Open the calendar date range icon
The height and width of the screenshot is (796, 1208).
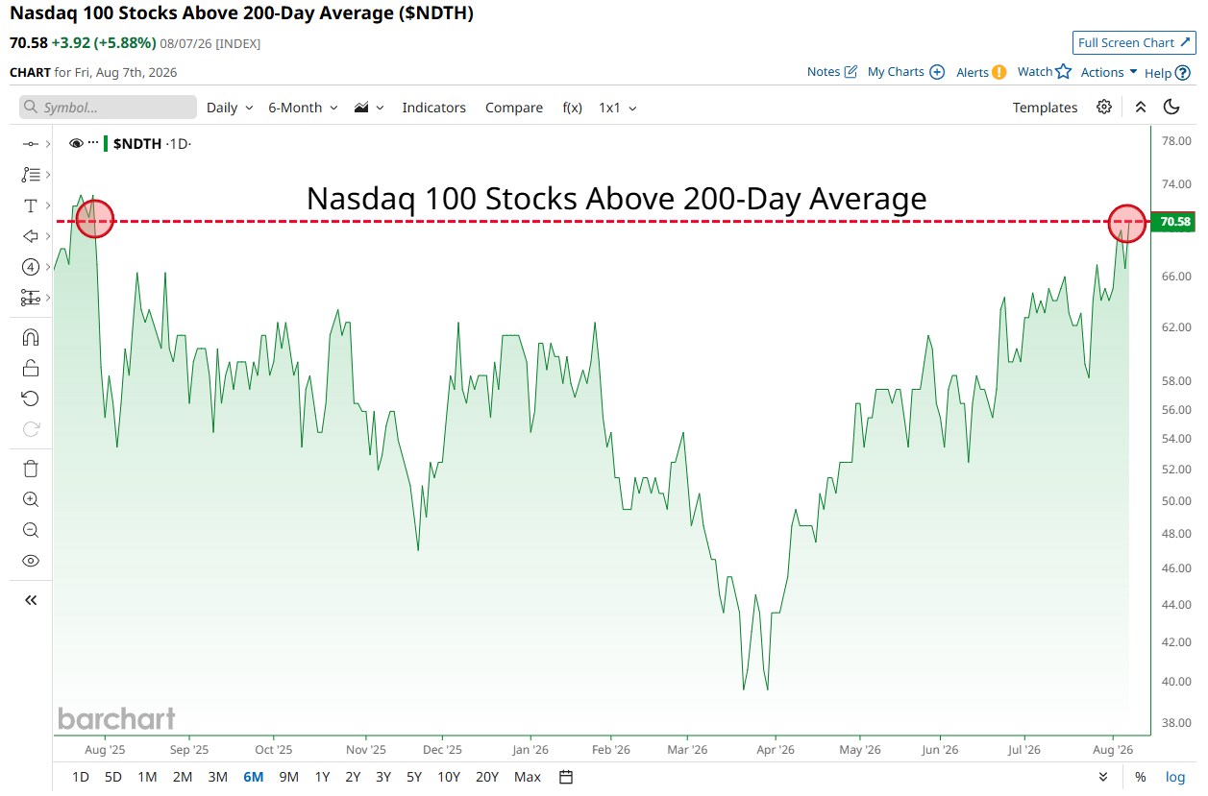[566, 777]
